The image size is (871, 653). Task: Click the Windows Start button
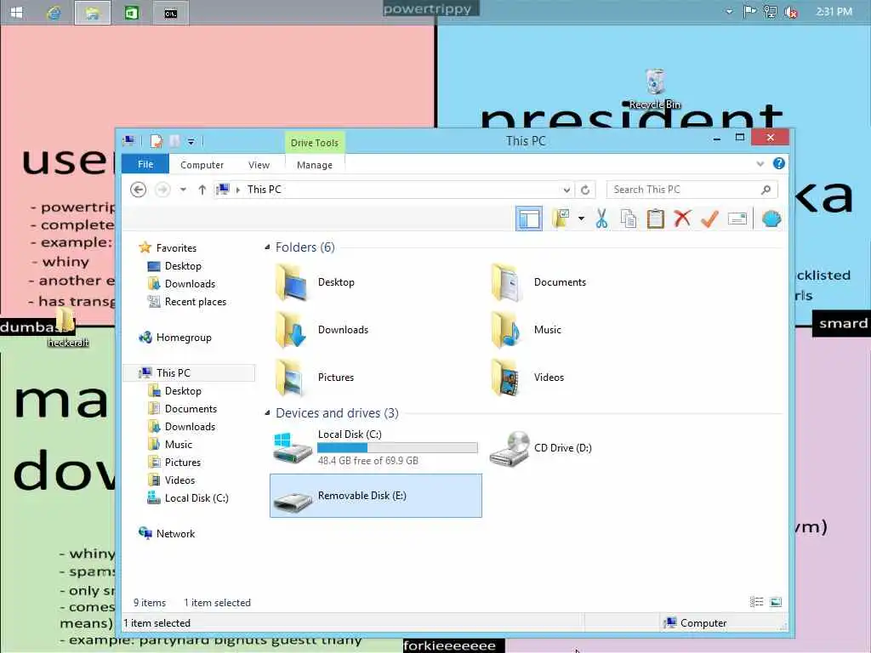coord(16,12)
